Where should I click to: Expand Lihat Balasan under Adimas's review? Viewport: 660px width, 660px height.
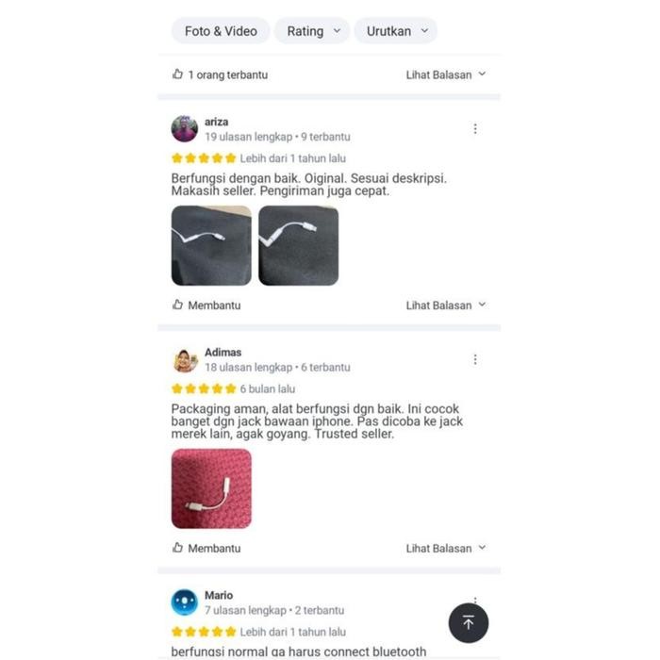[x=446, y=549]
